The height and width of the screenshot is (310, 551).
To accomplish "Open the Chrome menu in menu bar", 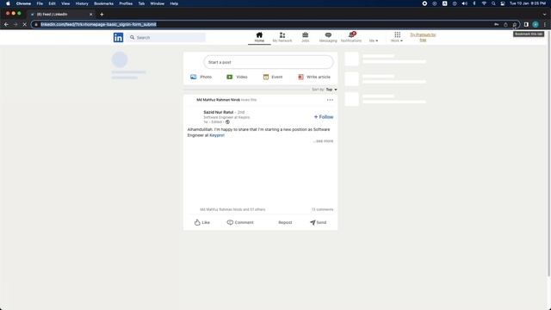I will pyautogui.click(x=23, y=3).
